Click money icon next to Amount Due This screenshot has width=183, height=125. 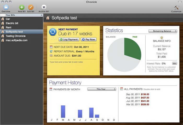tap(51, 56)
